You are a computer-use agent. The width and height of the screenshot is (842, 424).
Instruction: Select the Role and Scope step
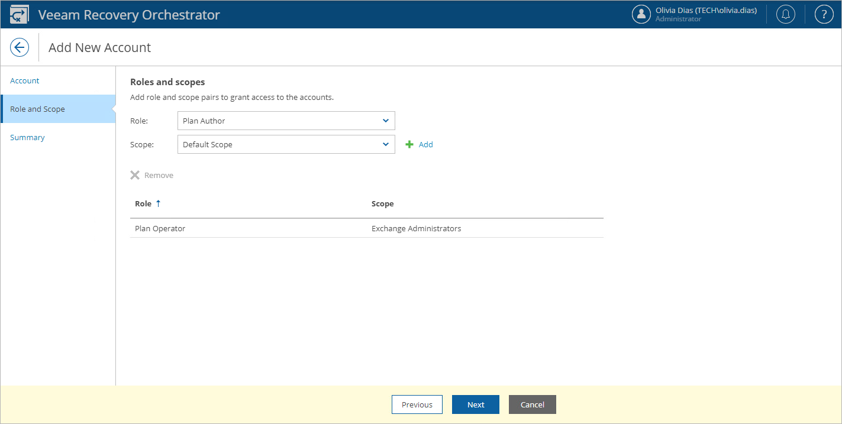[37, 109]
